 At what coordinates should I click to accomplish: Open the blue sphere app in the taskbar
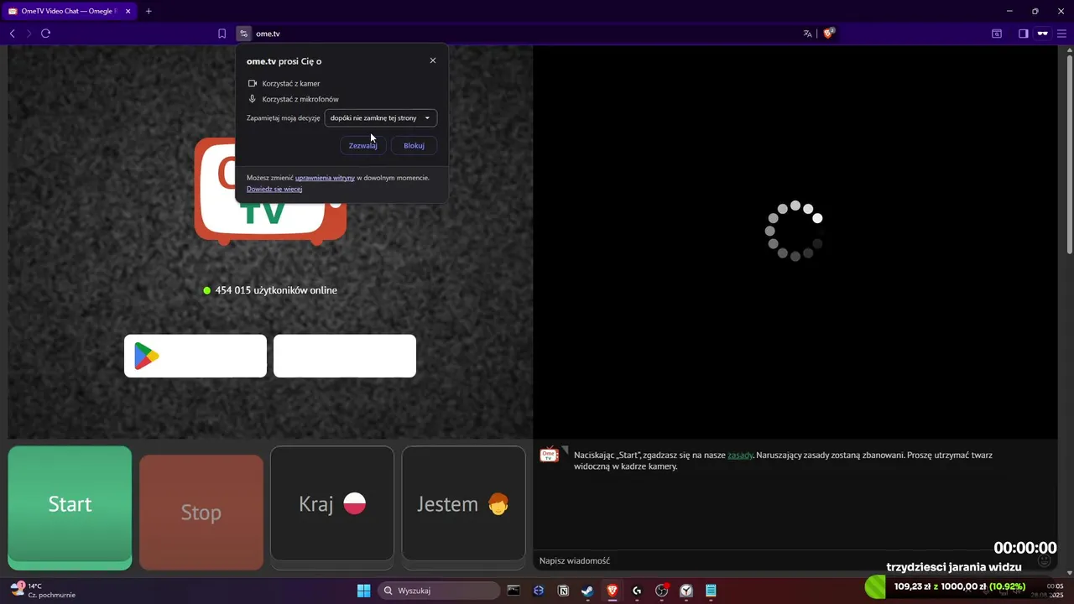click(x=539, y=591)
